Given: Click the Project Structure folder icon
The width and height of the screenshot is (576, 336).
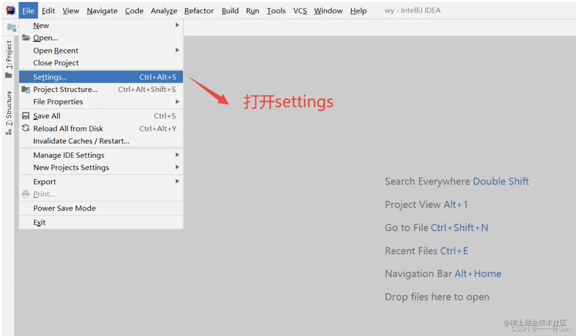Looking at the screenshot, I should (x=26, y=90).
